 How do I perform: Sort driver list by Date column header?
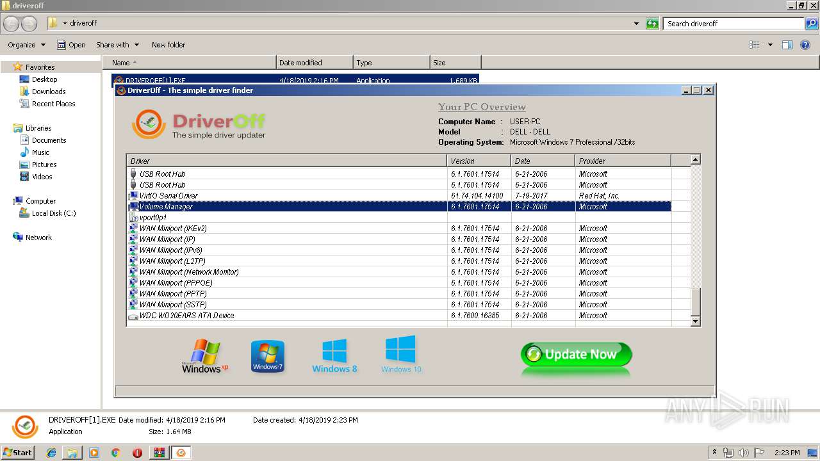click(x=543, y=161)
